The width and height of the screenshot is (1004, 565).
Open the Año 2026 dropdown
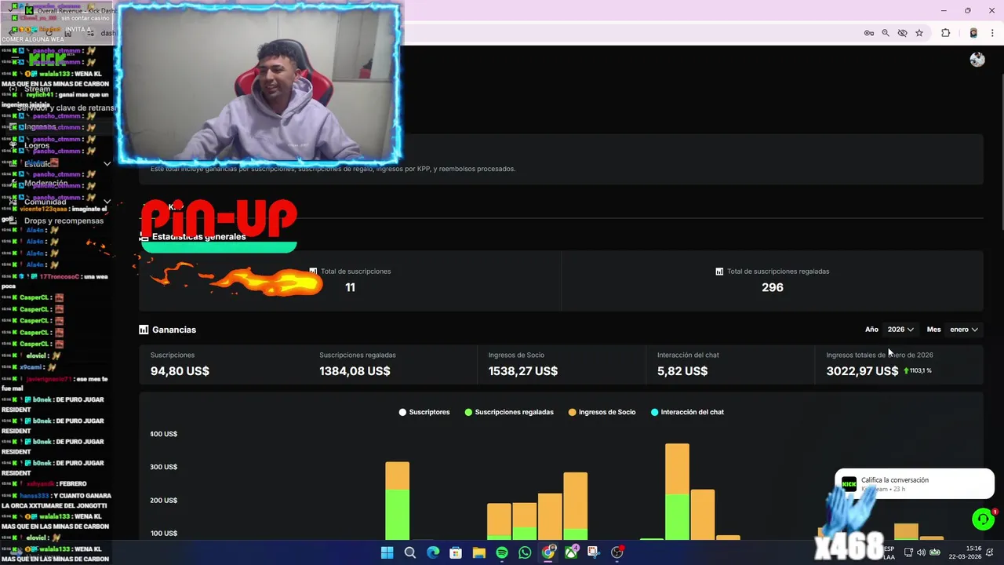point(900,330)
